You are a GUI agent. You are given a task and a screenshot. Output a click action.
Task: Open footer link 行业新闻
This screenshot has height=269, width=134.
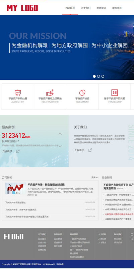tap(58, 242)
